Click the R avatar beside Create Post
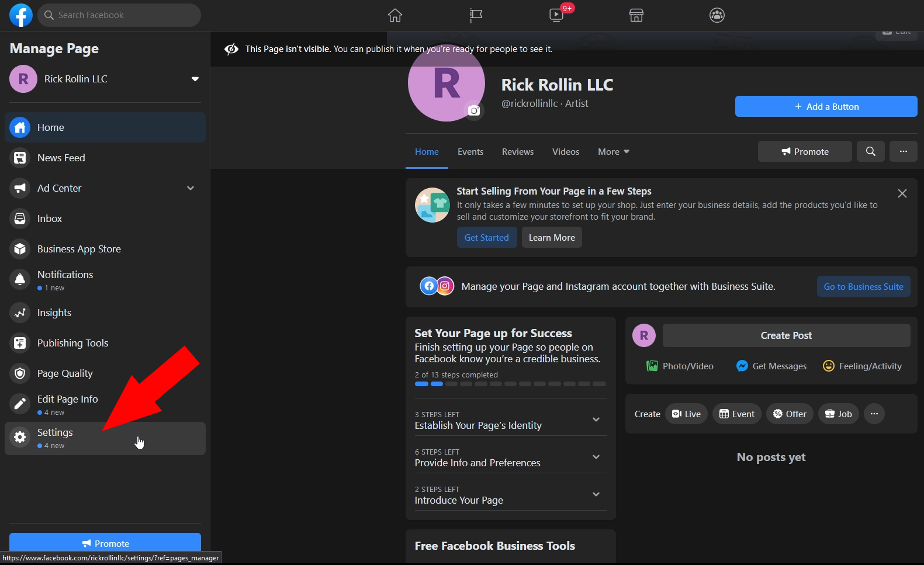Image resolution: width=924 pixels, height=565 pixels. point(644,335)
